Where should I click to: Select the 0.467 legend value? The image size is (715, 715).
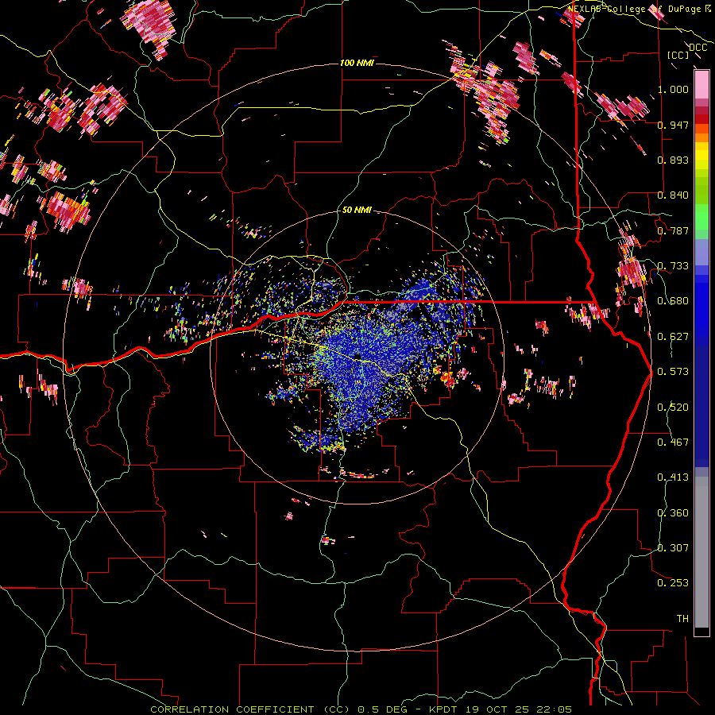673,443
